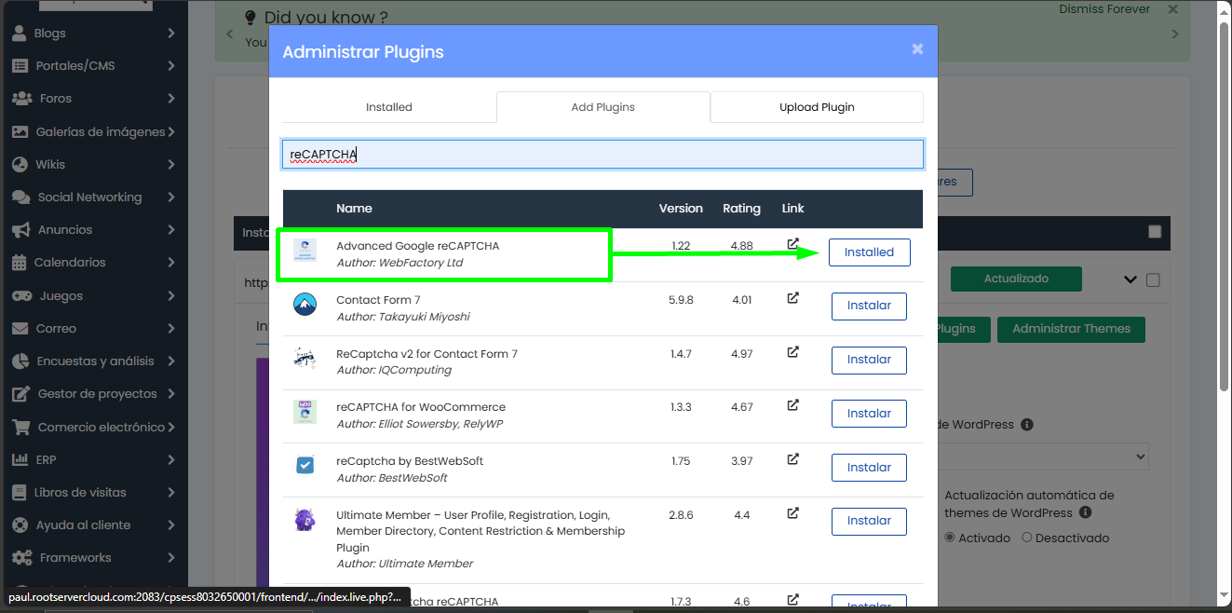The image size is (1232, 613).
Task: Click the ERP chart icon in sidebar
Action: [x=20, y=459]
